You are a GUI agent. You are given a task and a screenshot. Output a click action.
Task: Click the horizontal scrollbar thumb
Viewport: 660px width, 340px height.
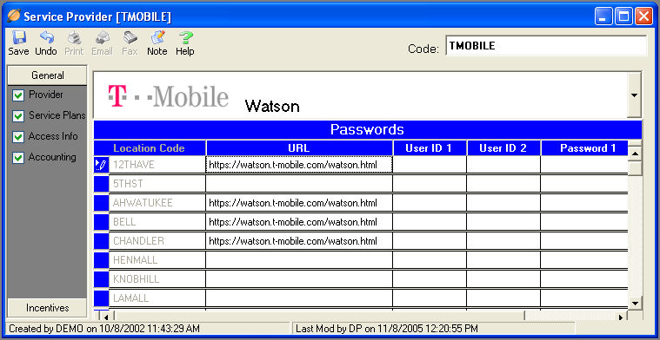319,316
